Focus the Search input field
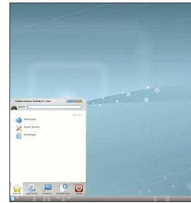 click(54, 107)
